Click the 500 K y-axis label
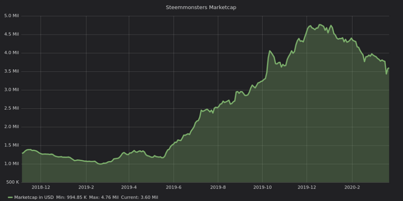Screen dimensions: 403x201 [12, 182]
